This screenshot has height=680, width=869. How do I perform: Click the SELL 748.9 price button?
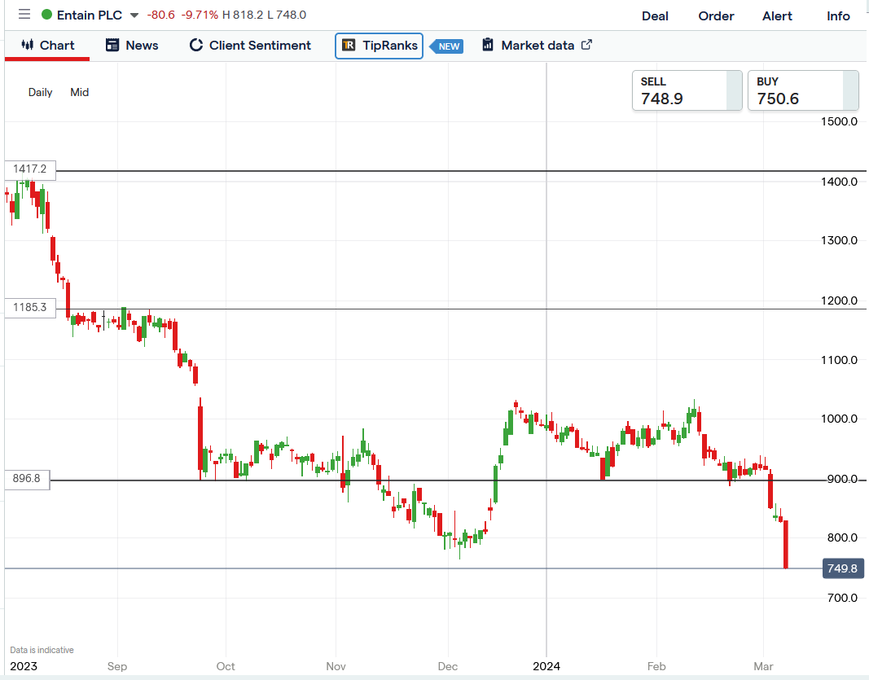tap(687, 90)
